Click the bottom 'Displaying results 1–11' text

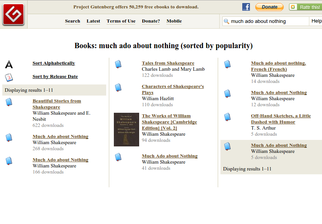(x=247, y=169)
